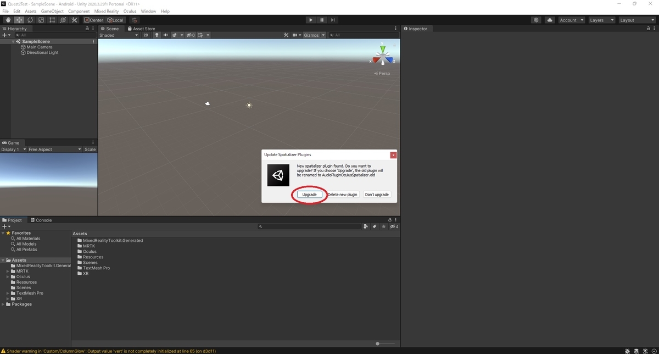This screenshot has height=354, width=659.
Task: Open Hierarchy create plus dropdown
Action: pos(7,35)
